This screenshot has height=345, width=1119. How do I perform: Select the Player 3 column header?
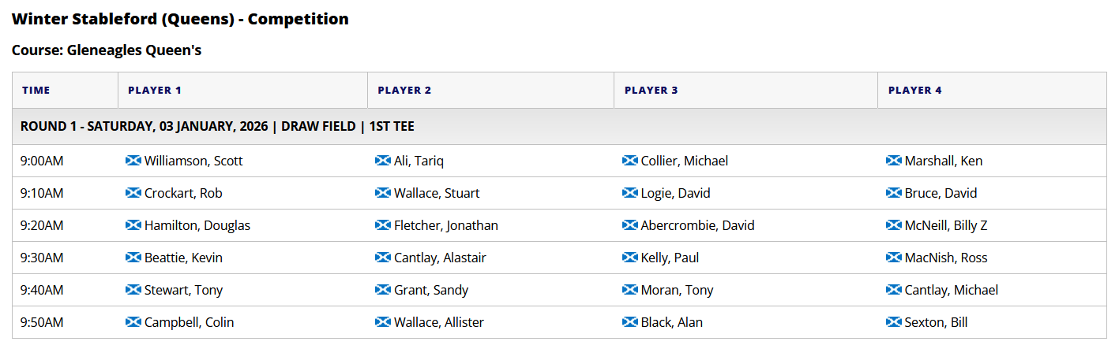tap(746, 91)
